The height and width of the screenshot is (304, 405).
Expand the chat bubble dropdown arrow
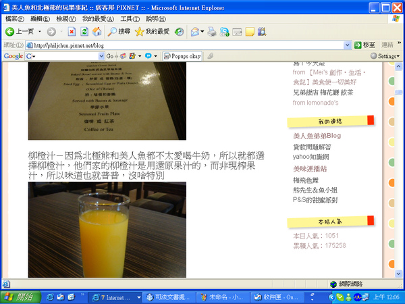[155, 56]
